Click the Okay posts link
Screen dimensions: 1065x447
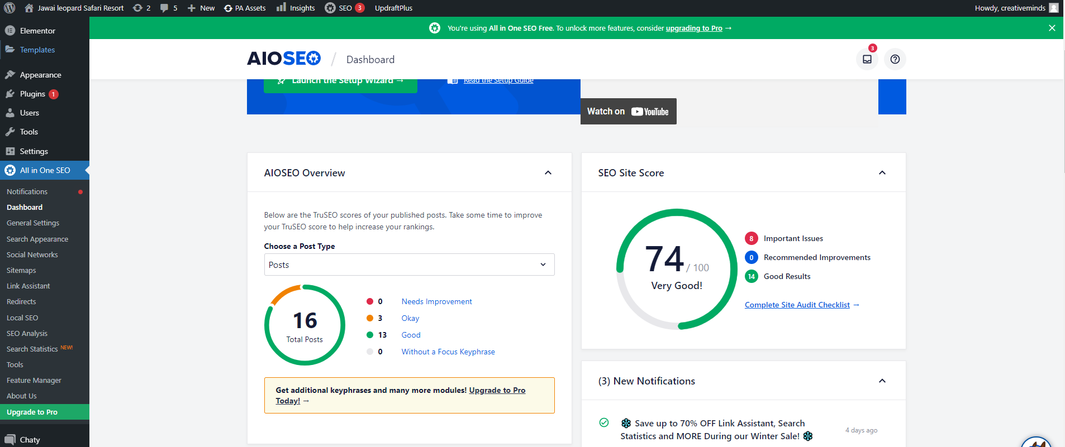click(410, 318)
